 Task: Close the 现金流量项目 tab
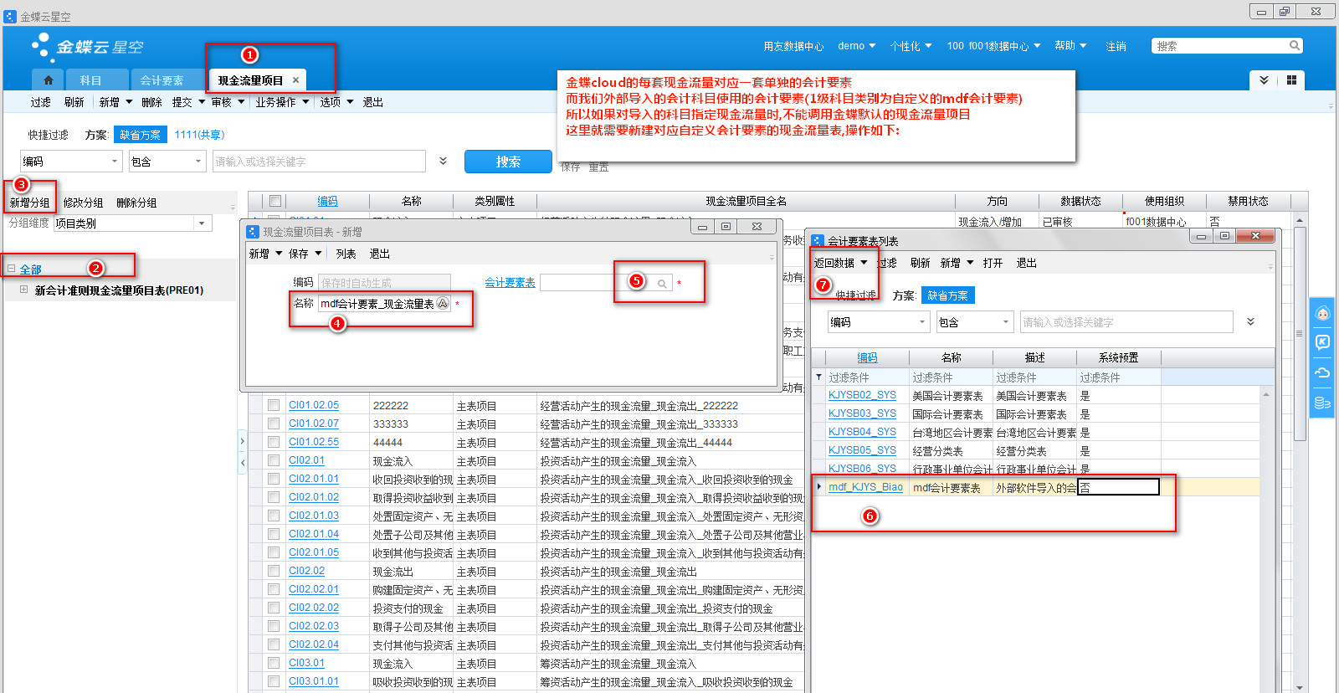(295, 80)
